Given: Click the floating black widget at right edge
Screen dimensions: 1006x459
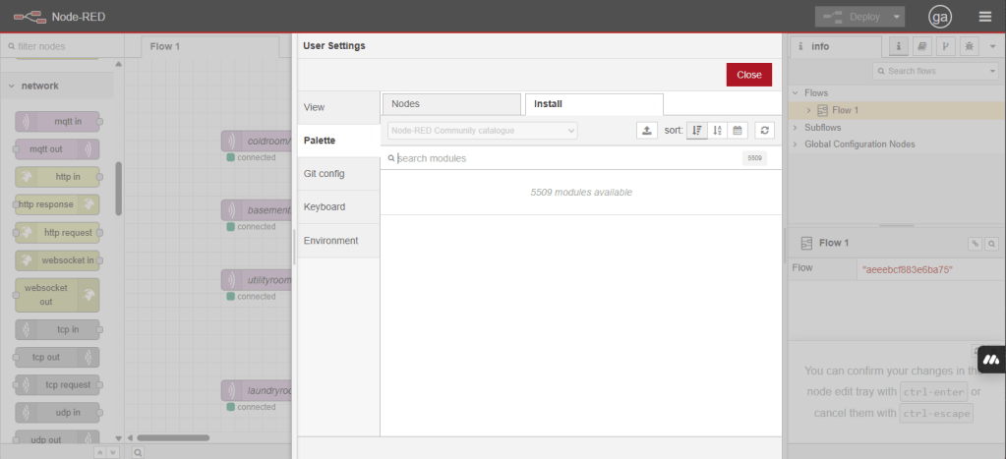Looking at the screenshot, I should (992, 360).
